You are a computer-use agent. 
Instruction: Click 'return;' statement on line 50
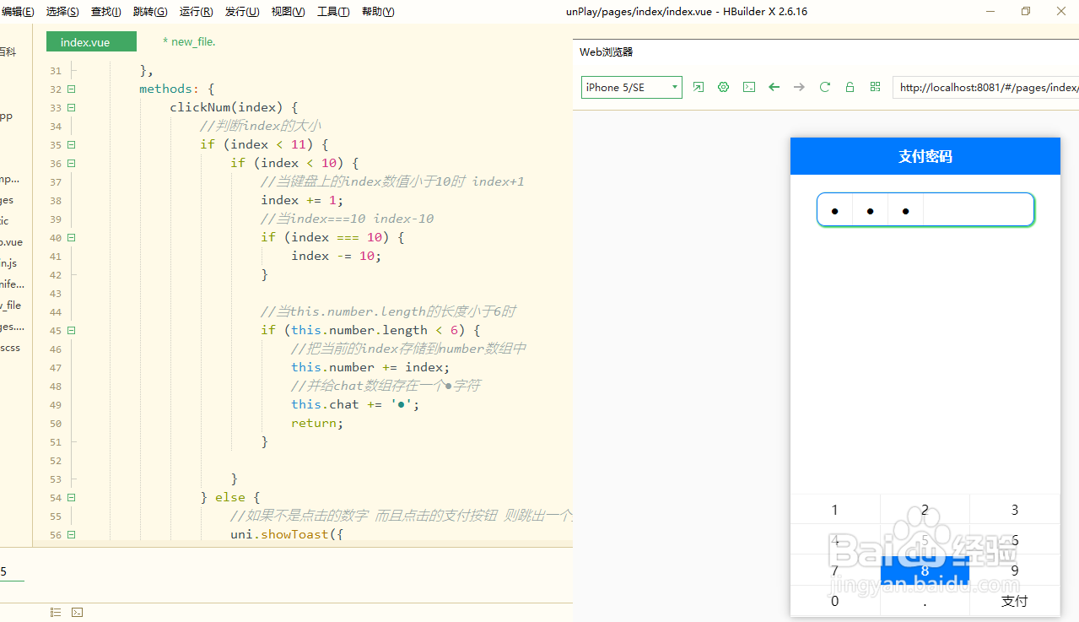317,423
